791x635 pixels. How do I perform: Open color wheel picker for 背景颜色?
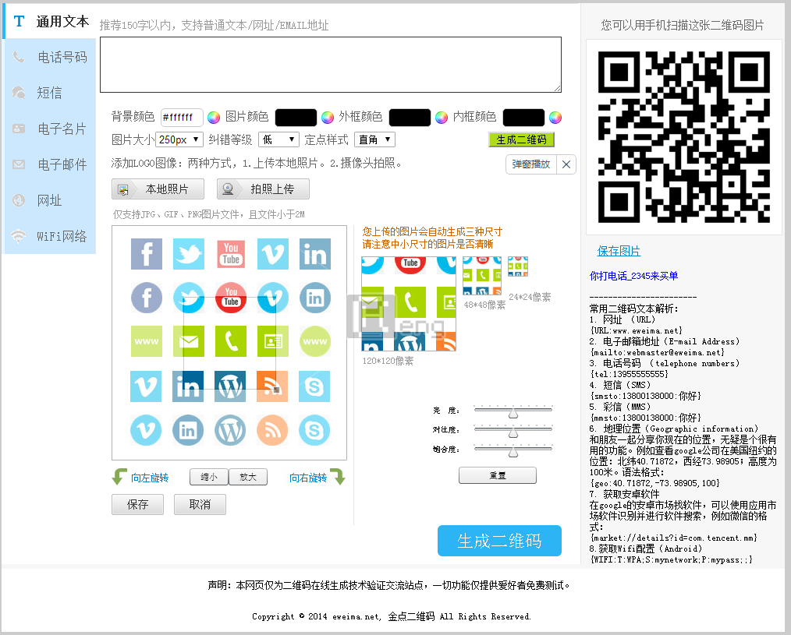click(x=214, y=118)
